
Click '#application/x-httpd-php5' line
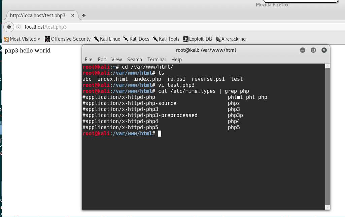tap(120, 127)
